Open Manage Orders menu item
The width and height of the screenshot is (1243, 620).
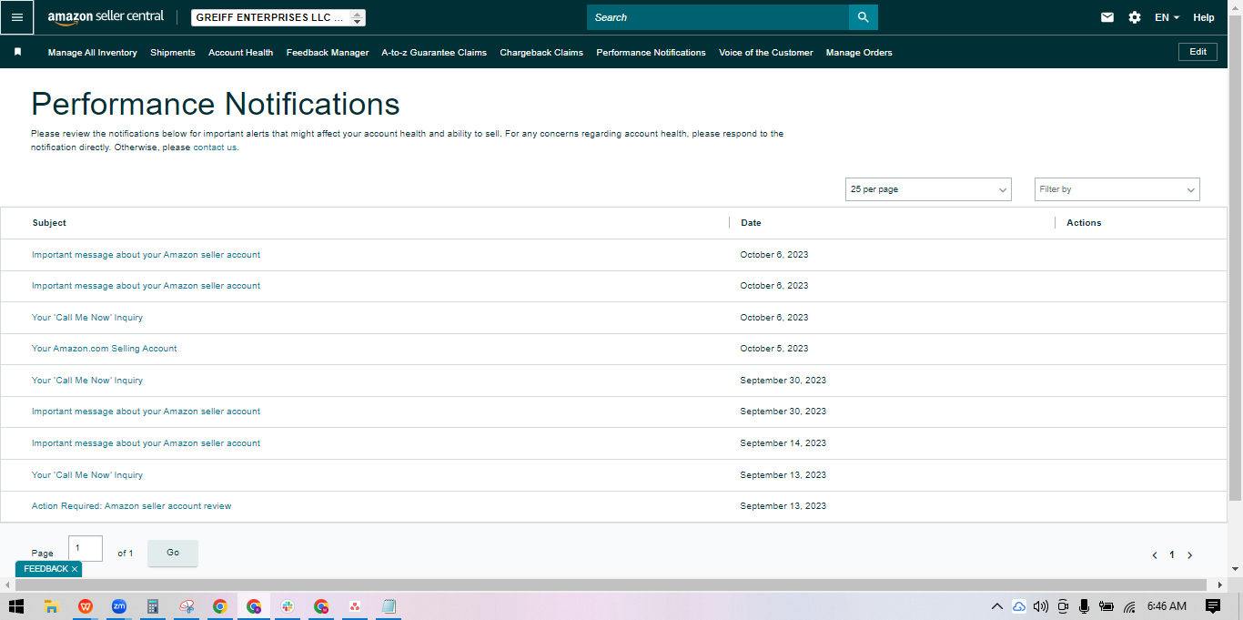(x=859, y=53)
